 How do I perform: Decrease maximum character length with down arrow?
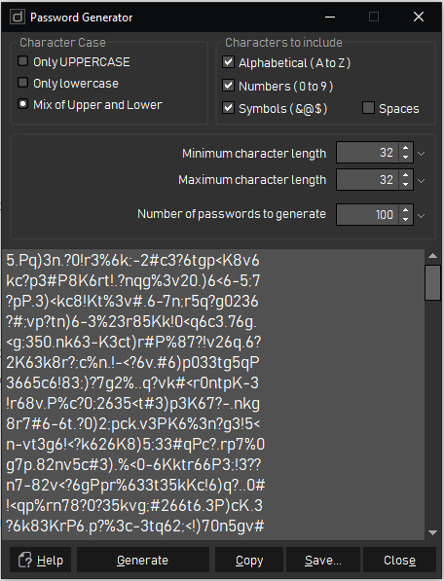coord(405,184)
